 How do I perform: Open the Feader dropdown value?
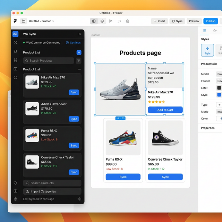219,81
